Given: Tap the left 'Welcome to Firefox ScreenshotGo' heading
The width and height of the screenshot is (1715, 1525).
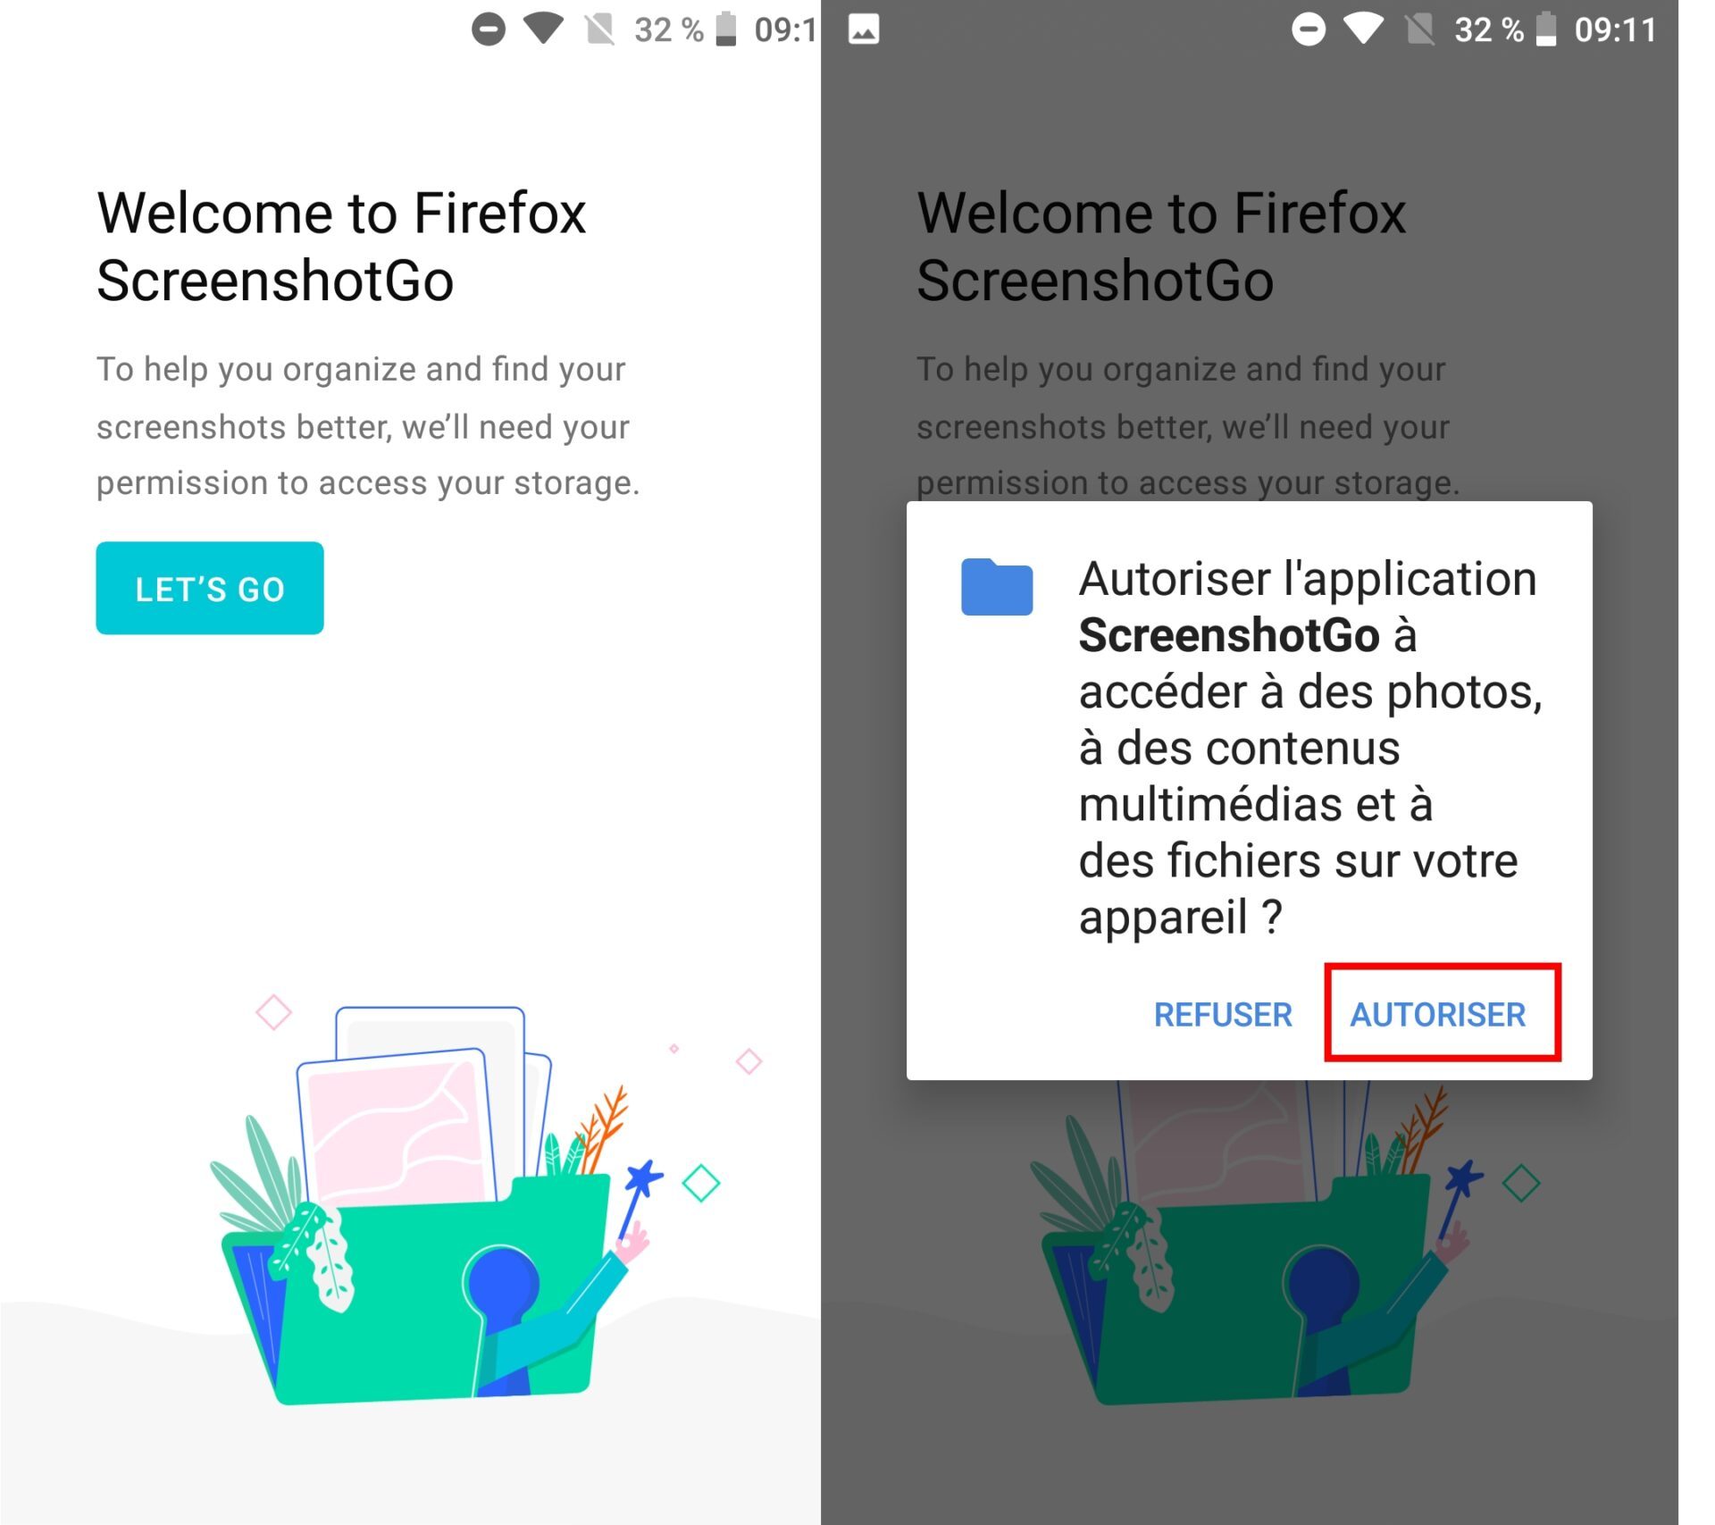Looking at the screenshot, I should (x=341, y=247).
